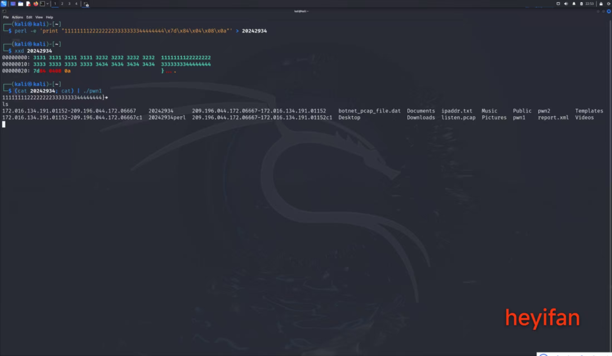Viewport: 612px width, 356px height.
Task: Open the Help menu
Action: [49, 17]
